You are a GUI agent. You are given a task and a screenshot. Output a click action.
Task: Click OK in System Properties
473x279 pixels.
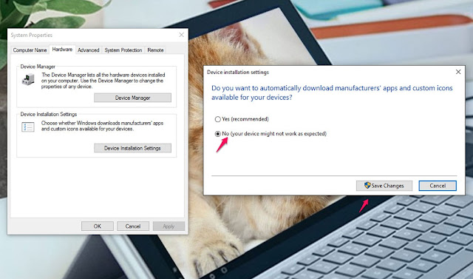pyautogui.click(x=97, y=226)
